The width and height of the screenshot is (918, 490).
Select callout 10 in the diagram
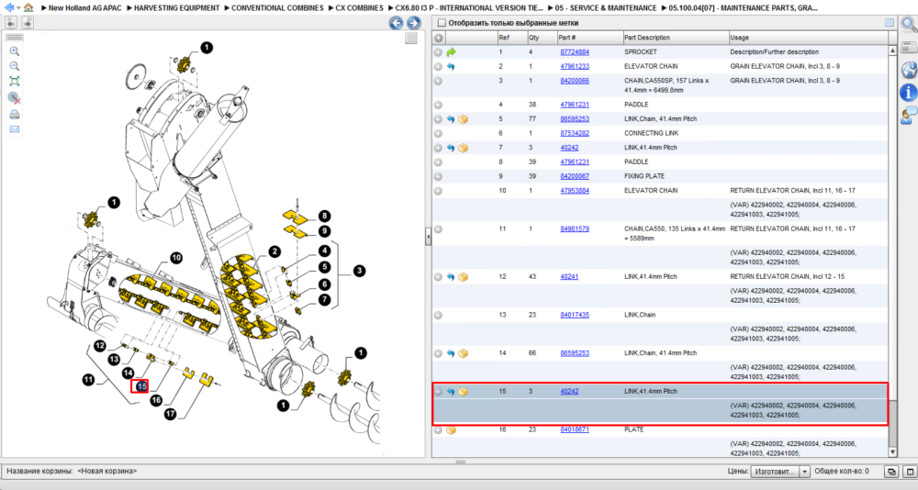coord(176,258)
